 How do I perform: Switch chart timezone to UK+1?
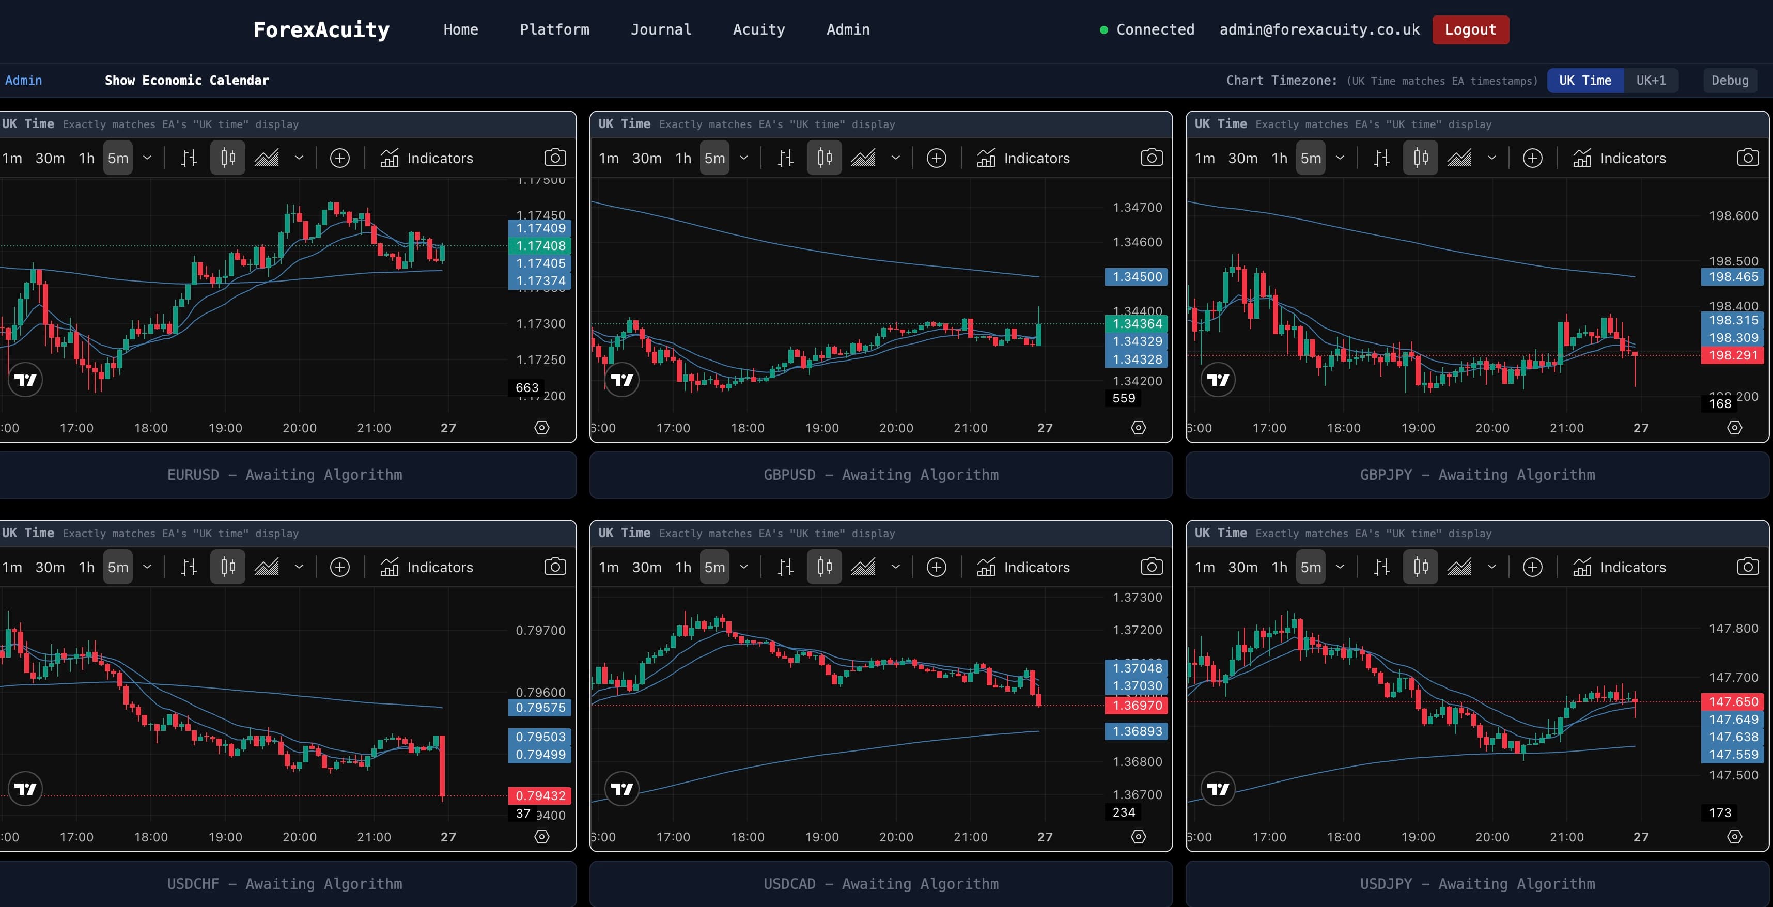click(x=1651, y=81)
